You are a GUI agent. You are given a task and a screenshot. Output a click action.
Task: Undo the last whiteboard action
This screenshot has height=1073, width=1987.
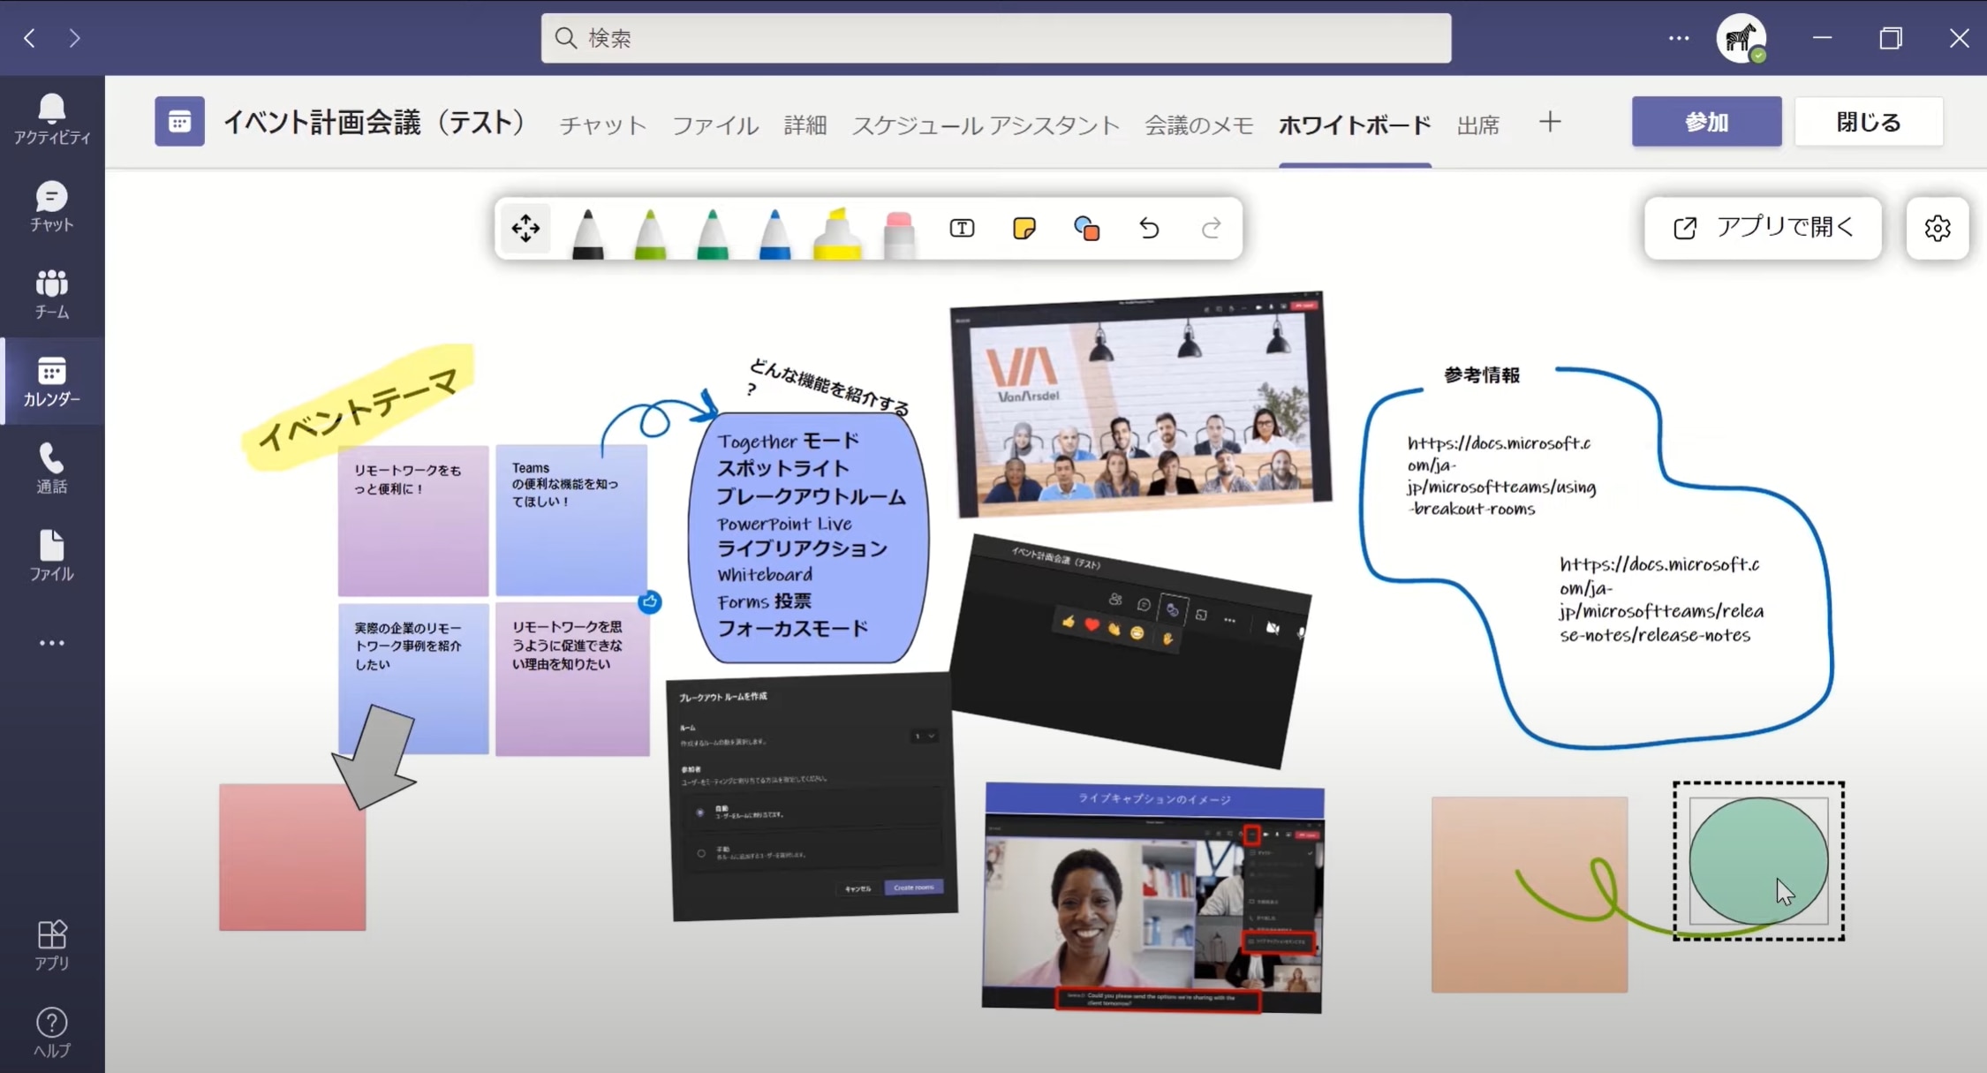point(1149,229)
